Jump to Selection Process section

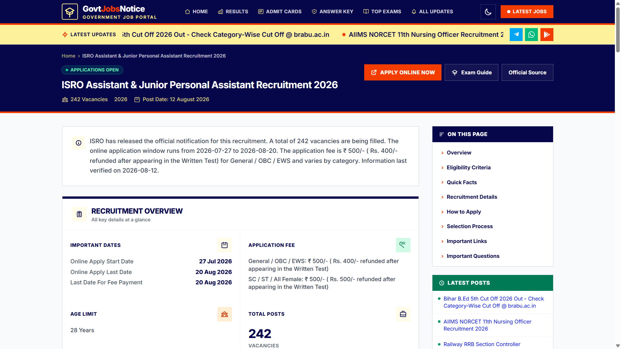(470, 227)
